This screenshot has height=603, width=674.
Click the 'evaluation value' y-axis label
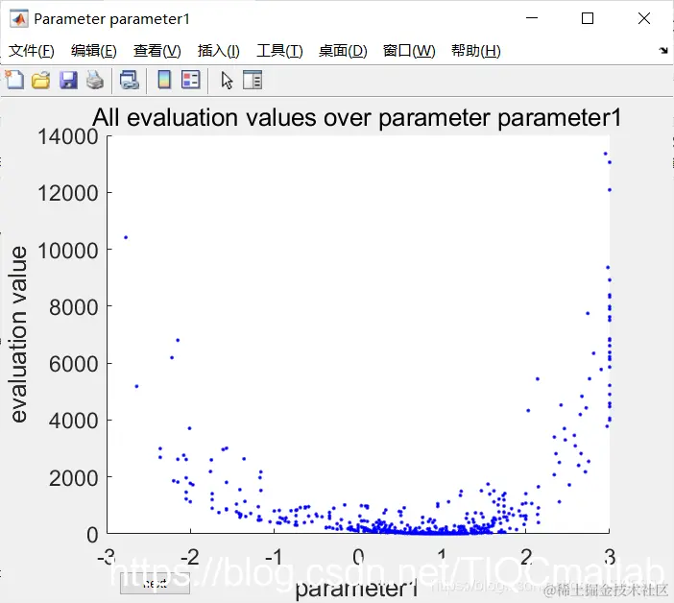19,334
